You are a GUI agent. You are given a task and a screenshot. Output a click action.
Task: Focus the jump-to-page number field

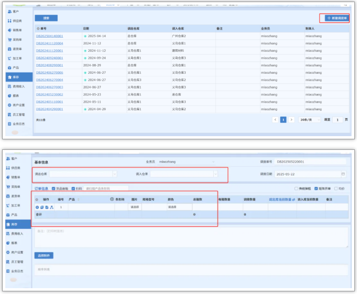click(x=337, y=120)
